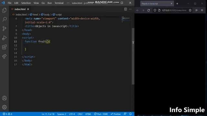
Task: Open the Edit menu
Action: click(x=16, y=3)
